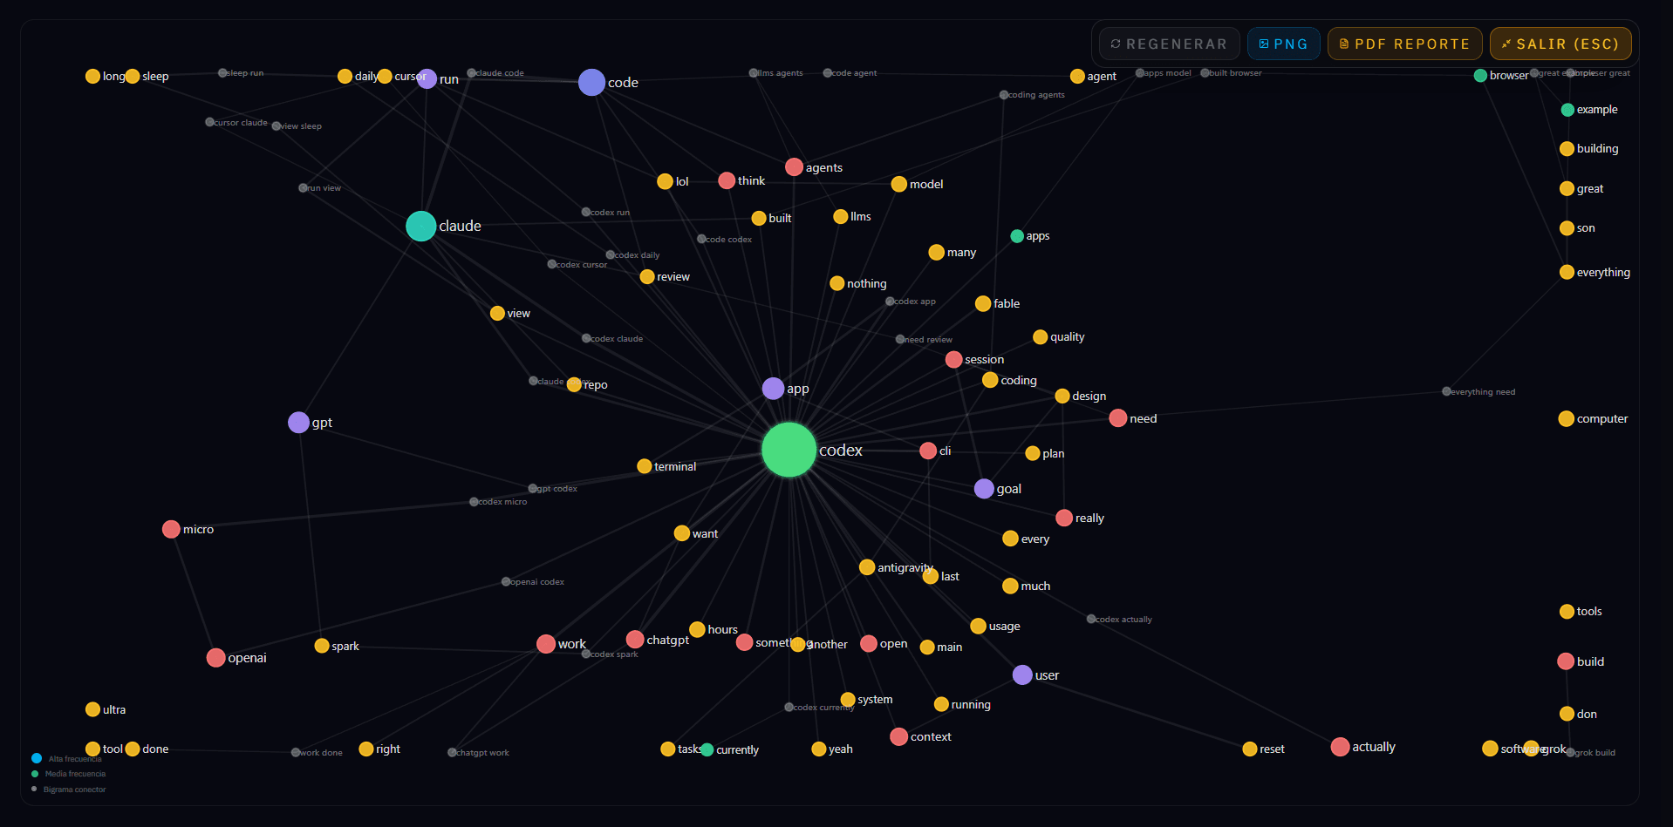This screenshot has height=827, width=1673.
Task: Select the large green codex node
Action: 789,450
